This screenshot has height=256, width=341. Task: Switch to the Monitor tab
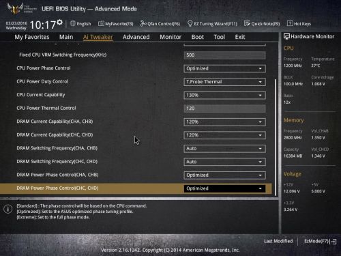170,37
